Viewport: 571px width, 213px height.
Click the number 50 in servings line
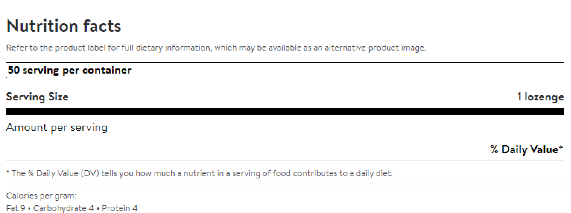pos(14,70)
